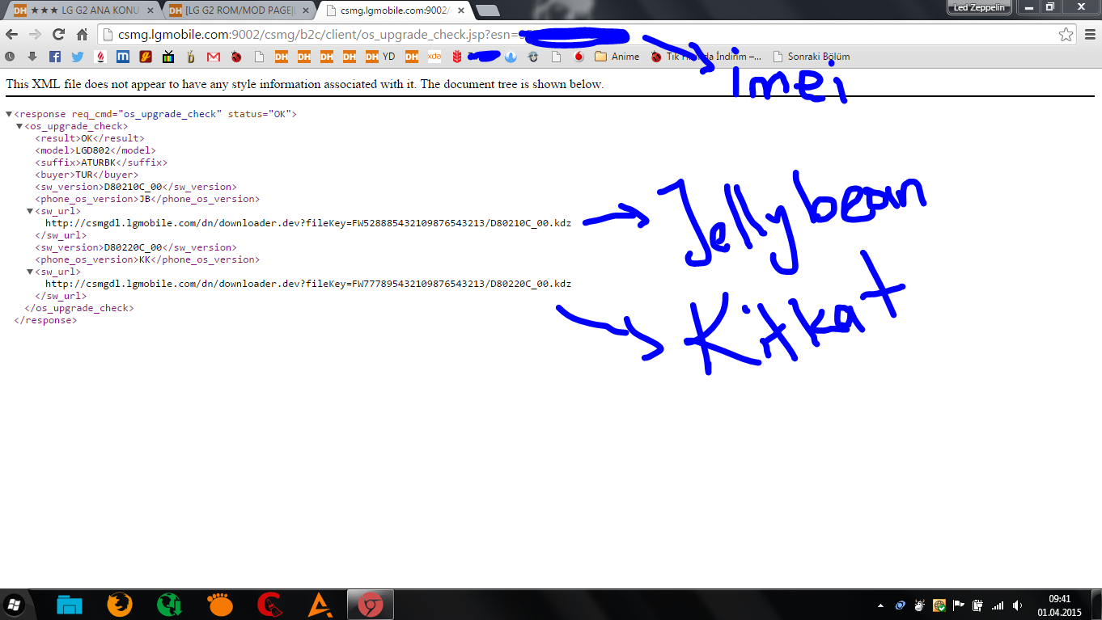Open the Anime bookmarks folder
The height and width of the screenshot is (620, 1102).
coord(617,57)
